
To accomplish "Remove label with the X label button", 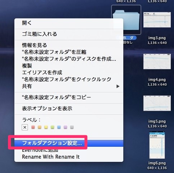I will point(25,127).
